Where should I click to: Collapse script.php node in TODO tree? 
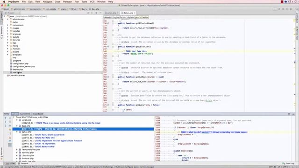click(17, 120)
